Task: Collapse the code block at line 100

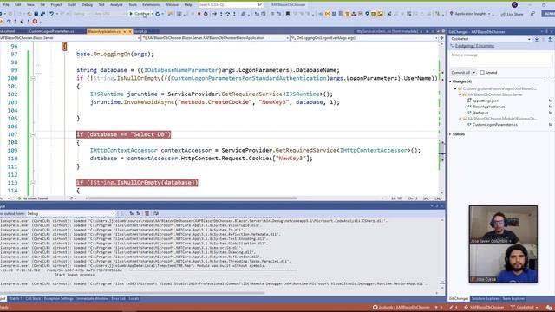Action: click(33, 78)
